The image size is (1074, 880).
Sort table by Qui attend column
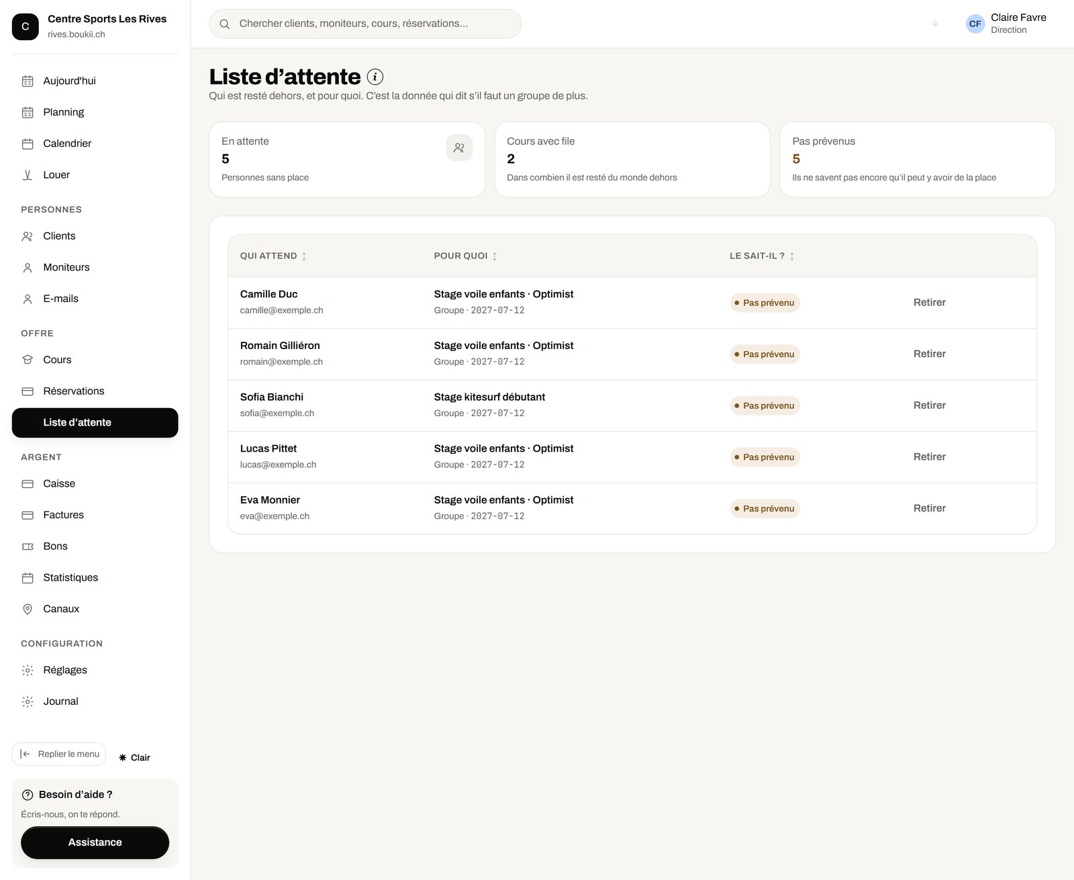[x=273, y=256]
